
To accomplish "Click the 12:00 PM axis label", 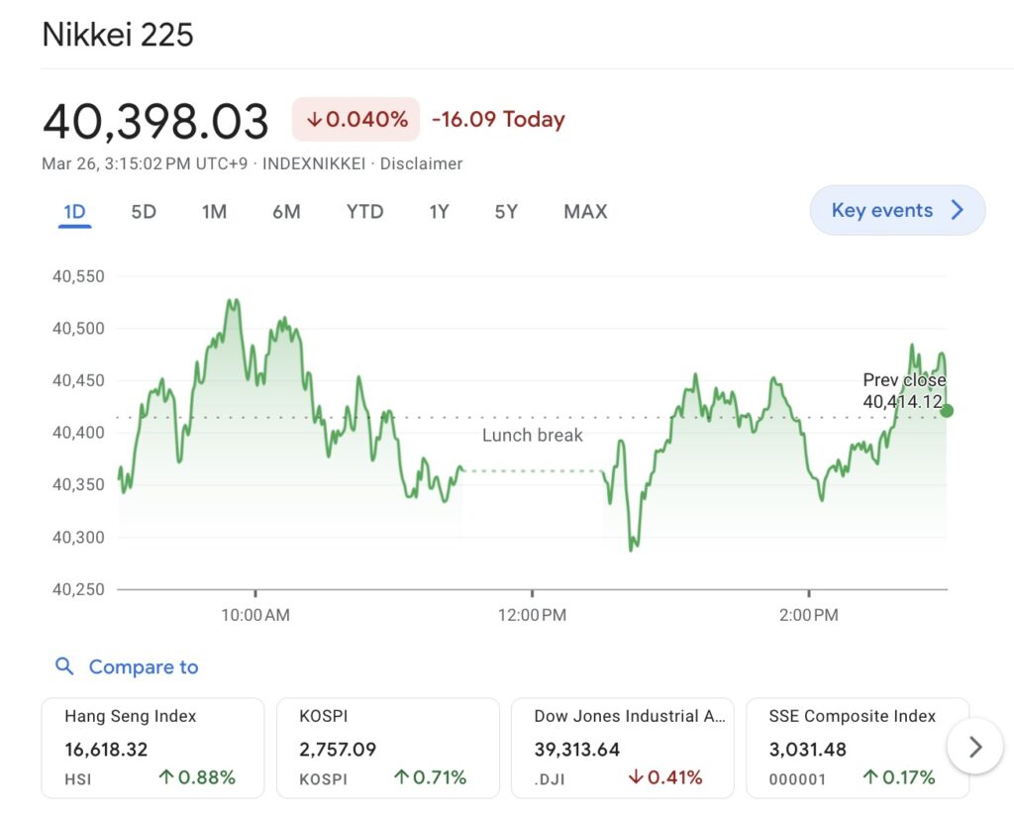I will (x=532, y=614).
